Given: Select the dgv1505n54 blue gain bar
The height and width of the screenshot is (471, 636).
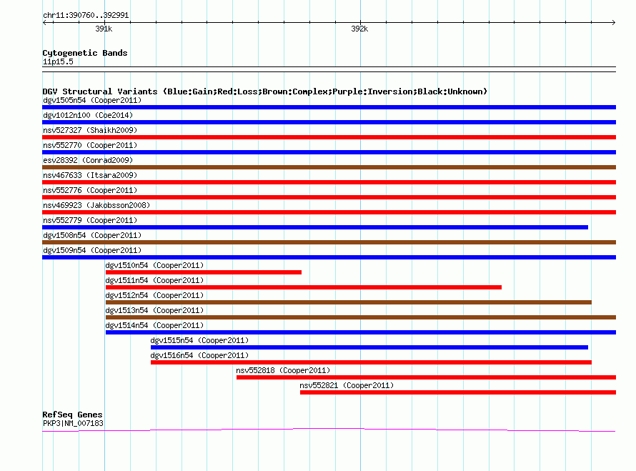Looking at the screenshot, I should [x=329, y=107].
